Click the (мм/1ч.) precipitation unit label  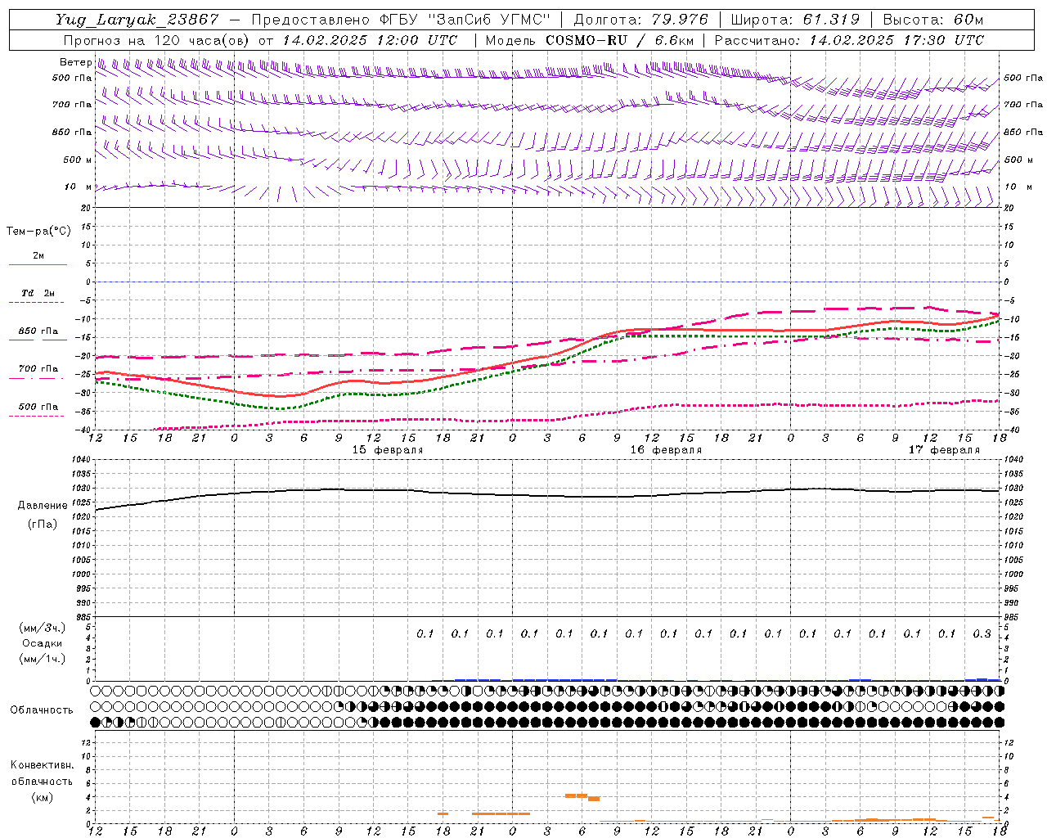(43, 659)
